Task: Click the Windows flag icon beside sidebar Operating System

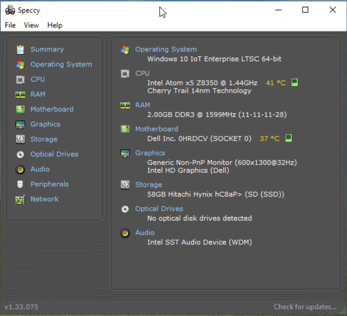Action: (x=20, y=64)
